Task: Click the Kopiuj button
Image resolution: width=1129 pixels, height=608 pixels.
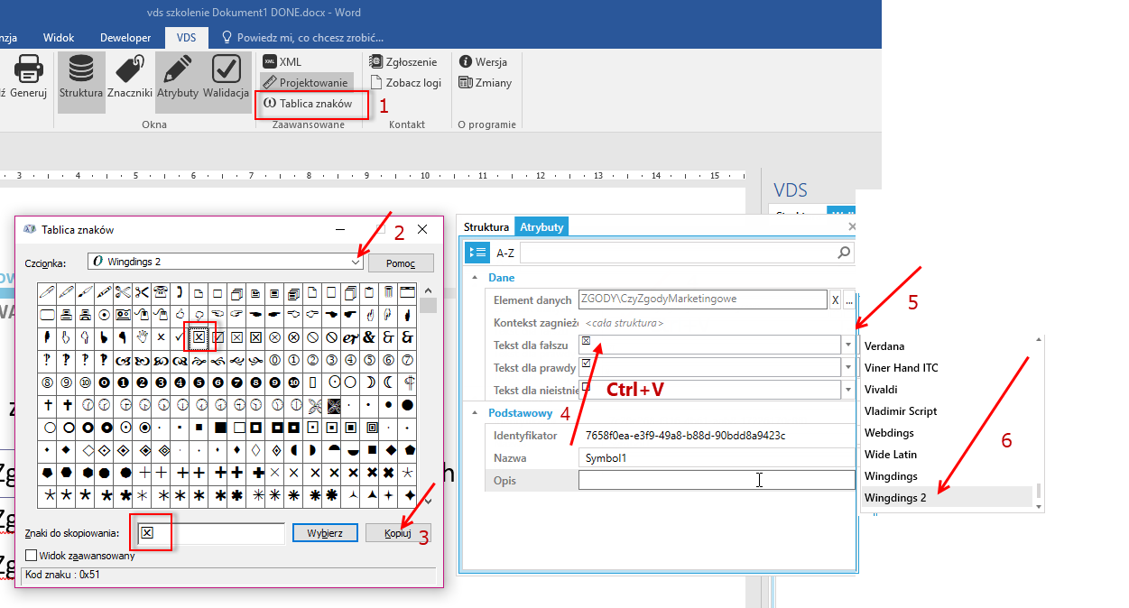Action: (398, 533)
